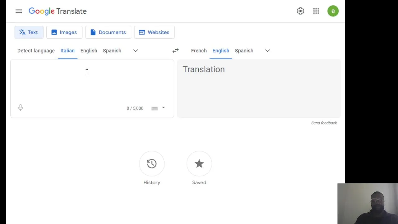Toggle the virtual keyboard icon
The image size is (398, 224).
pyautogui.click(x=155, y=108)
